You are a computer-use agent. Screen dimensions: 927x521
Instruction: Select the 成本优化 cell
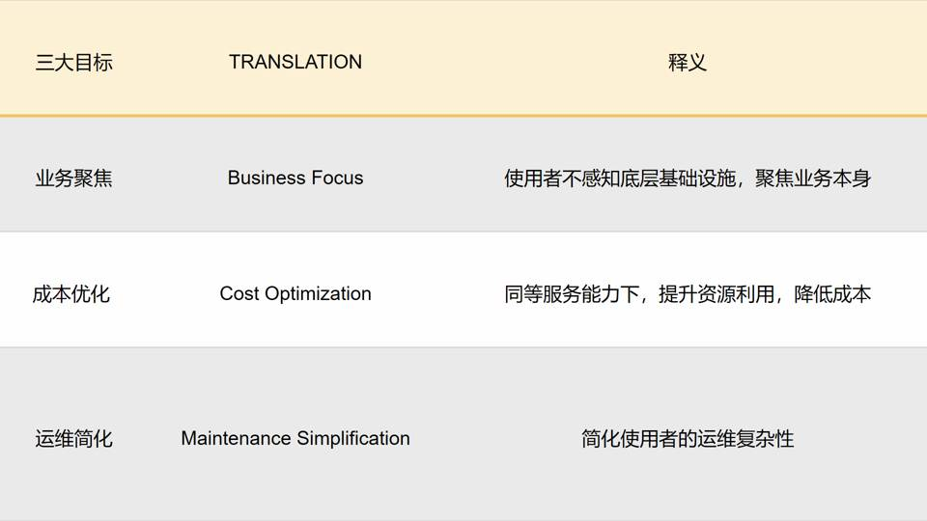pyautogui.click(x=71, y=294)
